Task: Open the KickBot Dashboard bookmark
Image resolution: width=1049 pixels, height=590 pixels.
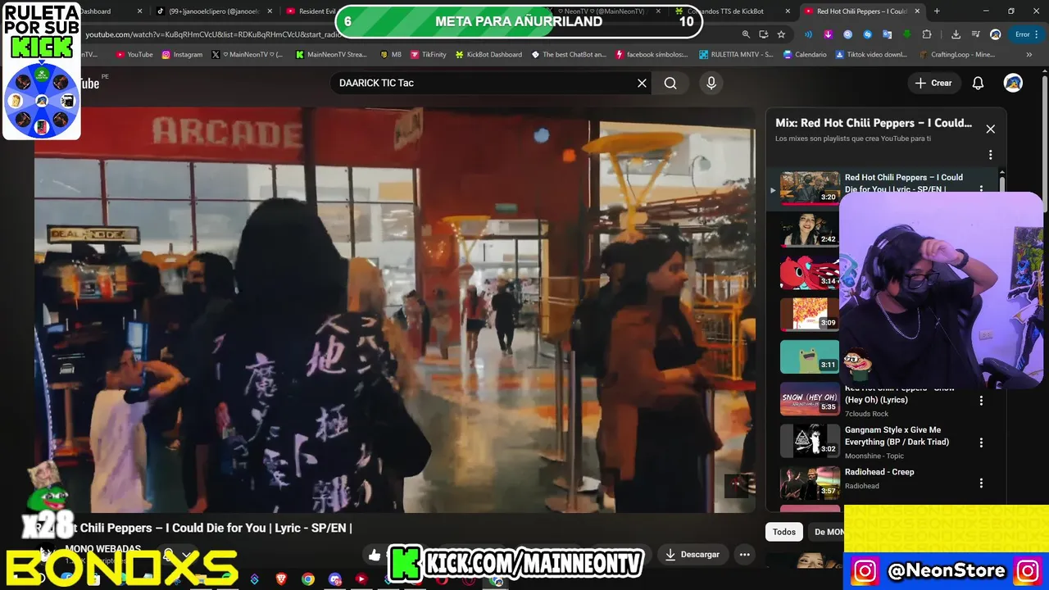Action: (488, 55)
